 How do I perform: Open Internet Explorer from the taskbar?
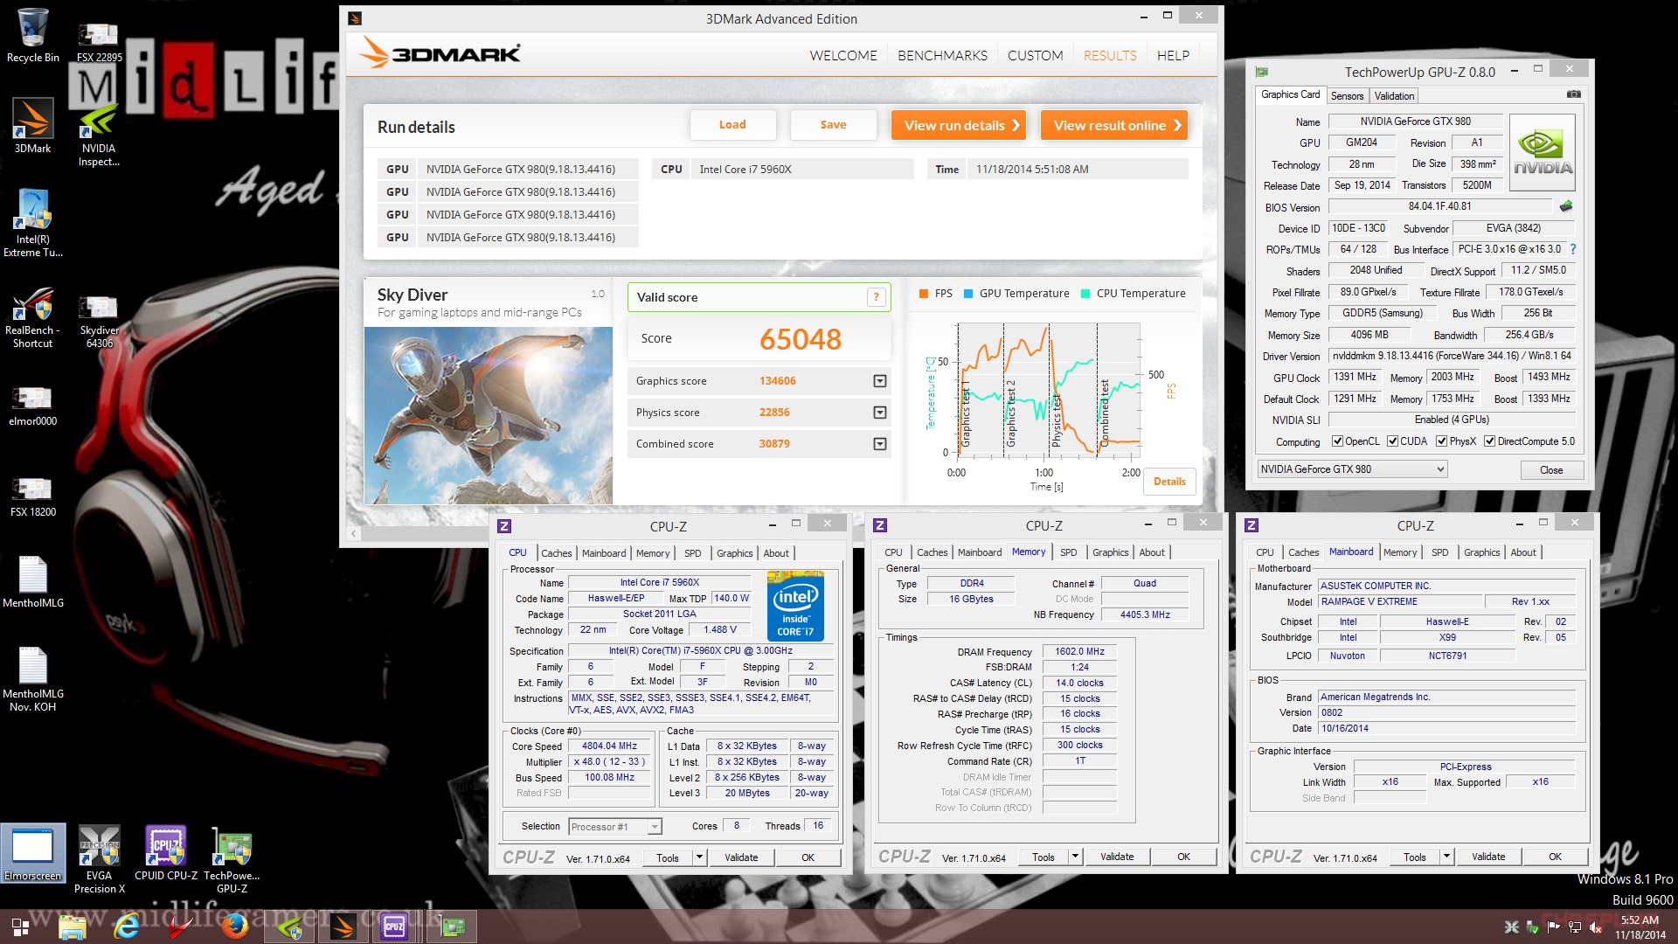127,927
